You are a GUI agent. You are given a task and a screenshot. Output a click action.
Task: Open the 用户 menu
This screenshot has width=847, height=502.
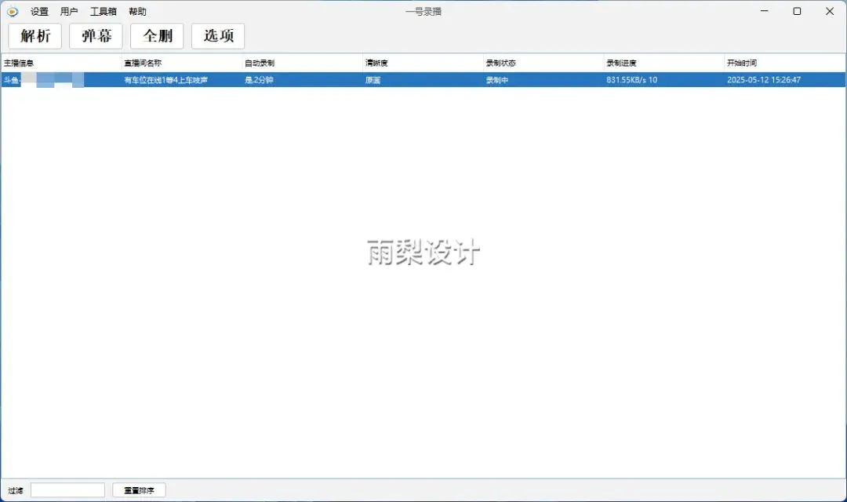(x=68, y=11)
